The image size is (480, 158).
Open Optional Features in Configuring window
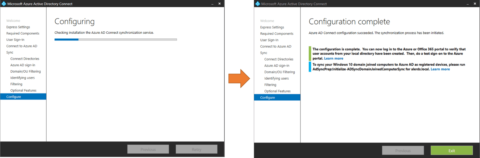tap(23, 90)
